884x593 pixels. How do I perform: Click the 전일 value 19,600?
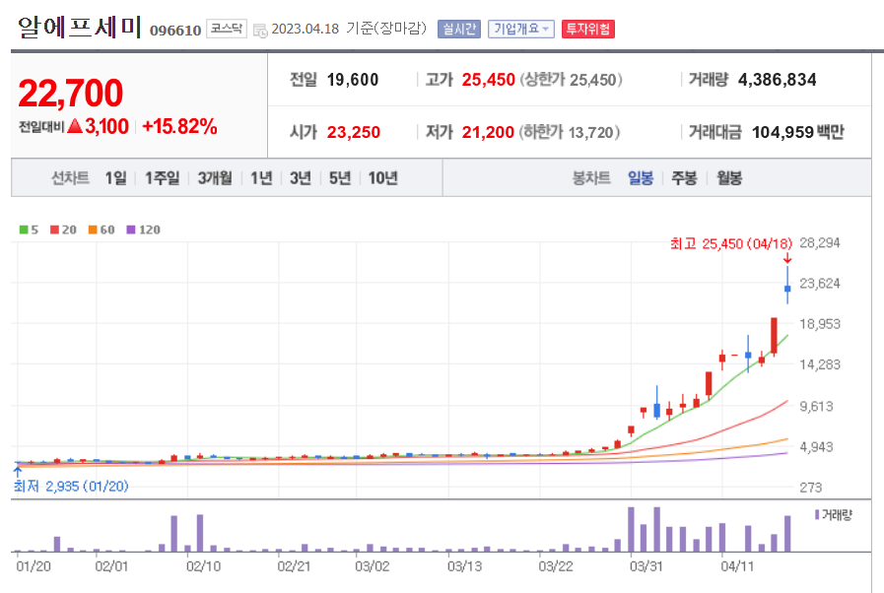tap(353, 80)
